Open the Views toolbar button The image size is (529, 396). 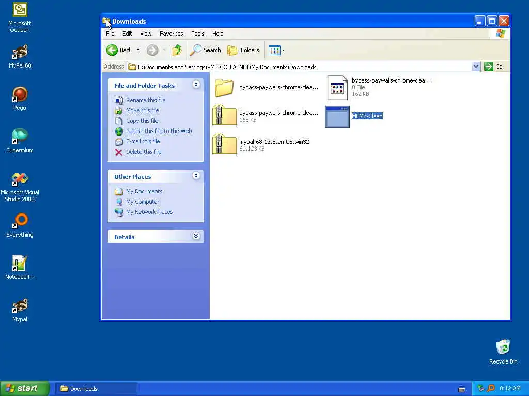tap(276, 50)
